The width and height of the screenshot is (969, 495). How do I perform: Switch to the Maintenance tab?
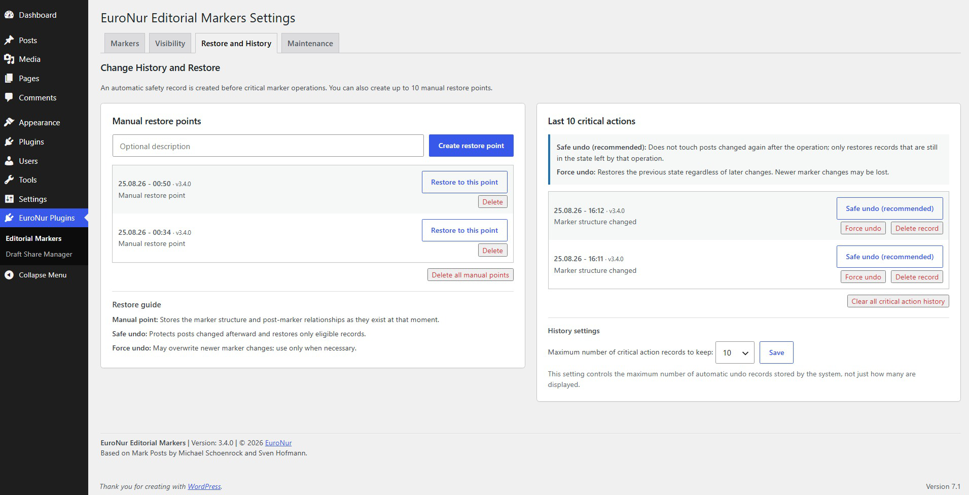pyautogui.click(x=310, y=43)
